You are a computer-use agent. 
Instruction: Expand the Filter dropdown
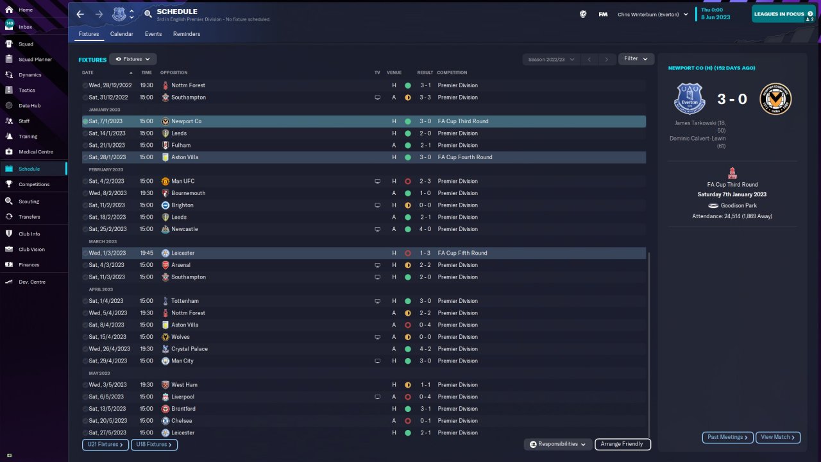pyautogui.click(x=636, y=59)
